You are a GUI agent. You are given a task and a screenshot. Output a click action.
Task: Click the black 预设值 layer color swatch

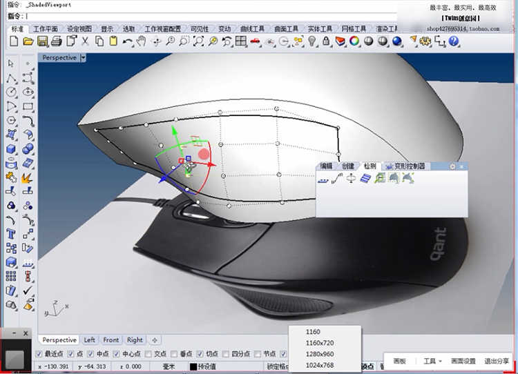193,366
